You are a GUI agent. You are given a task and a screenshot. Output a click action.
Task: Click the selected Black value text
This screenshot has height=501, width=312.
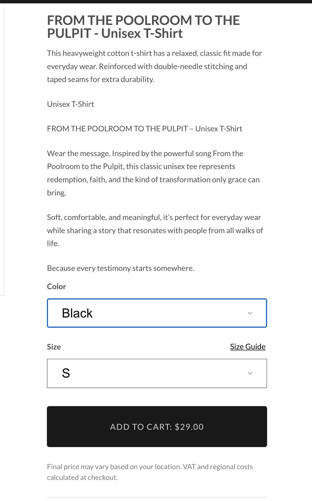[x=77, y=313]
